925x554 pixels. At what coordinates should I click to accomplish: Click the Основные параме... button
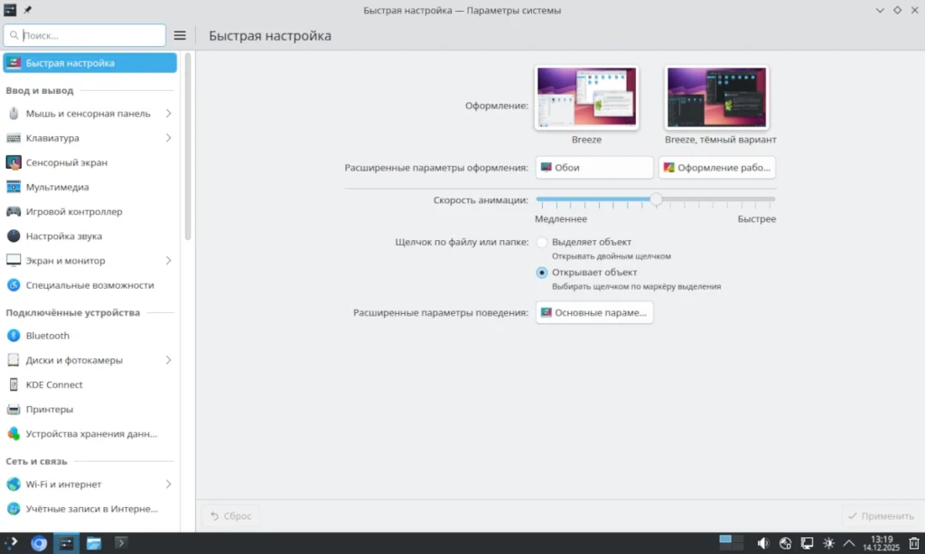(594, 312)
